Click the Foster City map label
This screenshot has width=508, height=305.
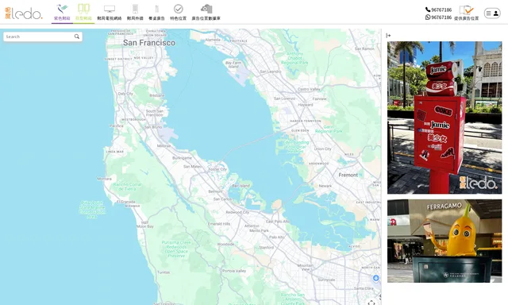pyautogui.click(x=217, y=169)
